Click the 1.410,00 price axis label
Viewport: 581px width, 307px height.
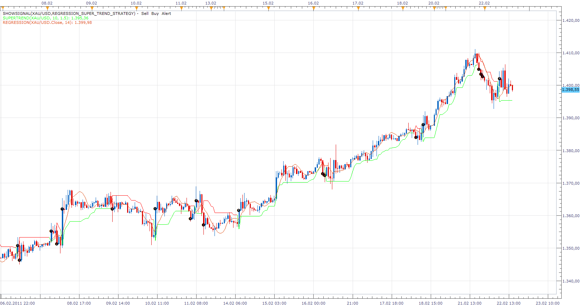tap(571, 53)
